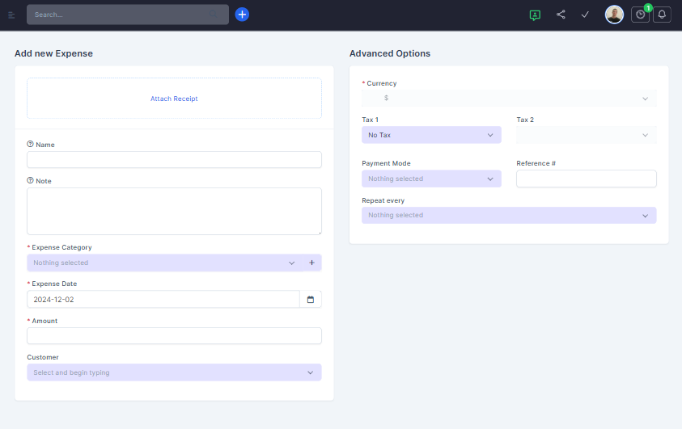The image size is (682, 429).
Task: Open the timesheet clock icon
Action: pos(640,15)
